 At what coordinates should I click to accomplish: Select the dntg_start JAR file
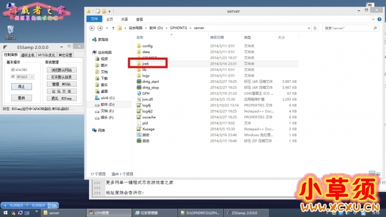(150, 81)
